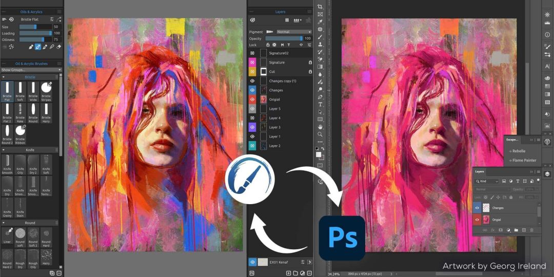Activate the Zoom magnifier tool
This screenshot has height=277, width=554.
[x=320, y=134]
